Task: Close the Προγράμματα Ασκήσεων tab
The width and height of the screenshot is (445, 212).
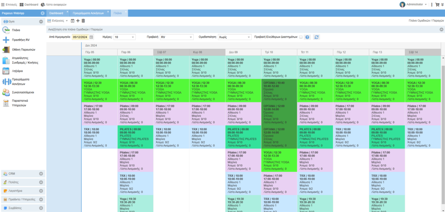Action: (108, 12)
